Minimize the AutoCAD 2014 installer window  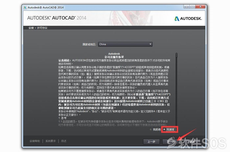(x=186, y=7)
